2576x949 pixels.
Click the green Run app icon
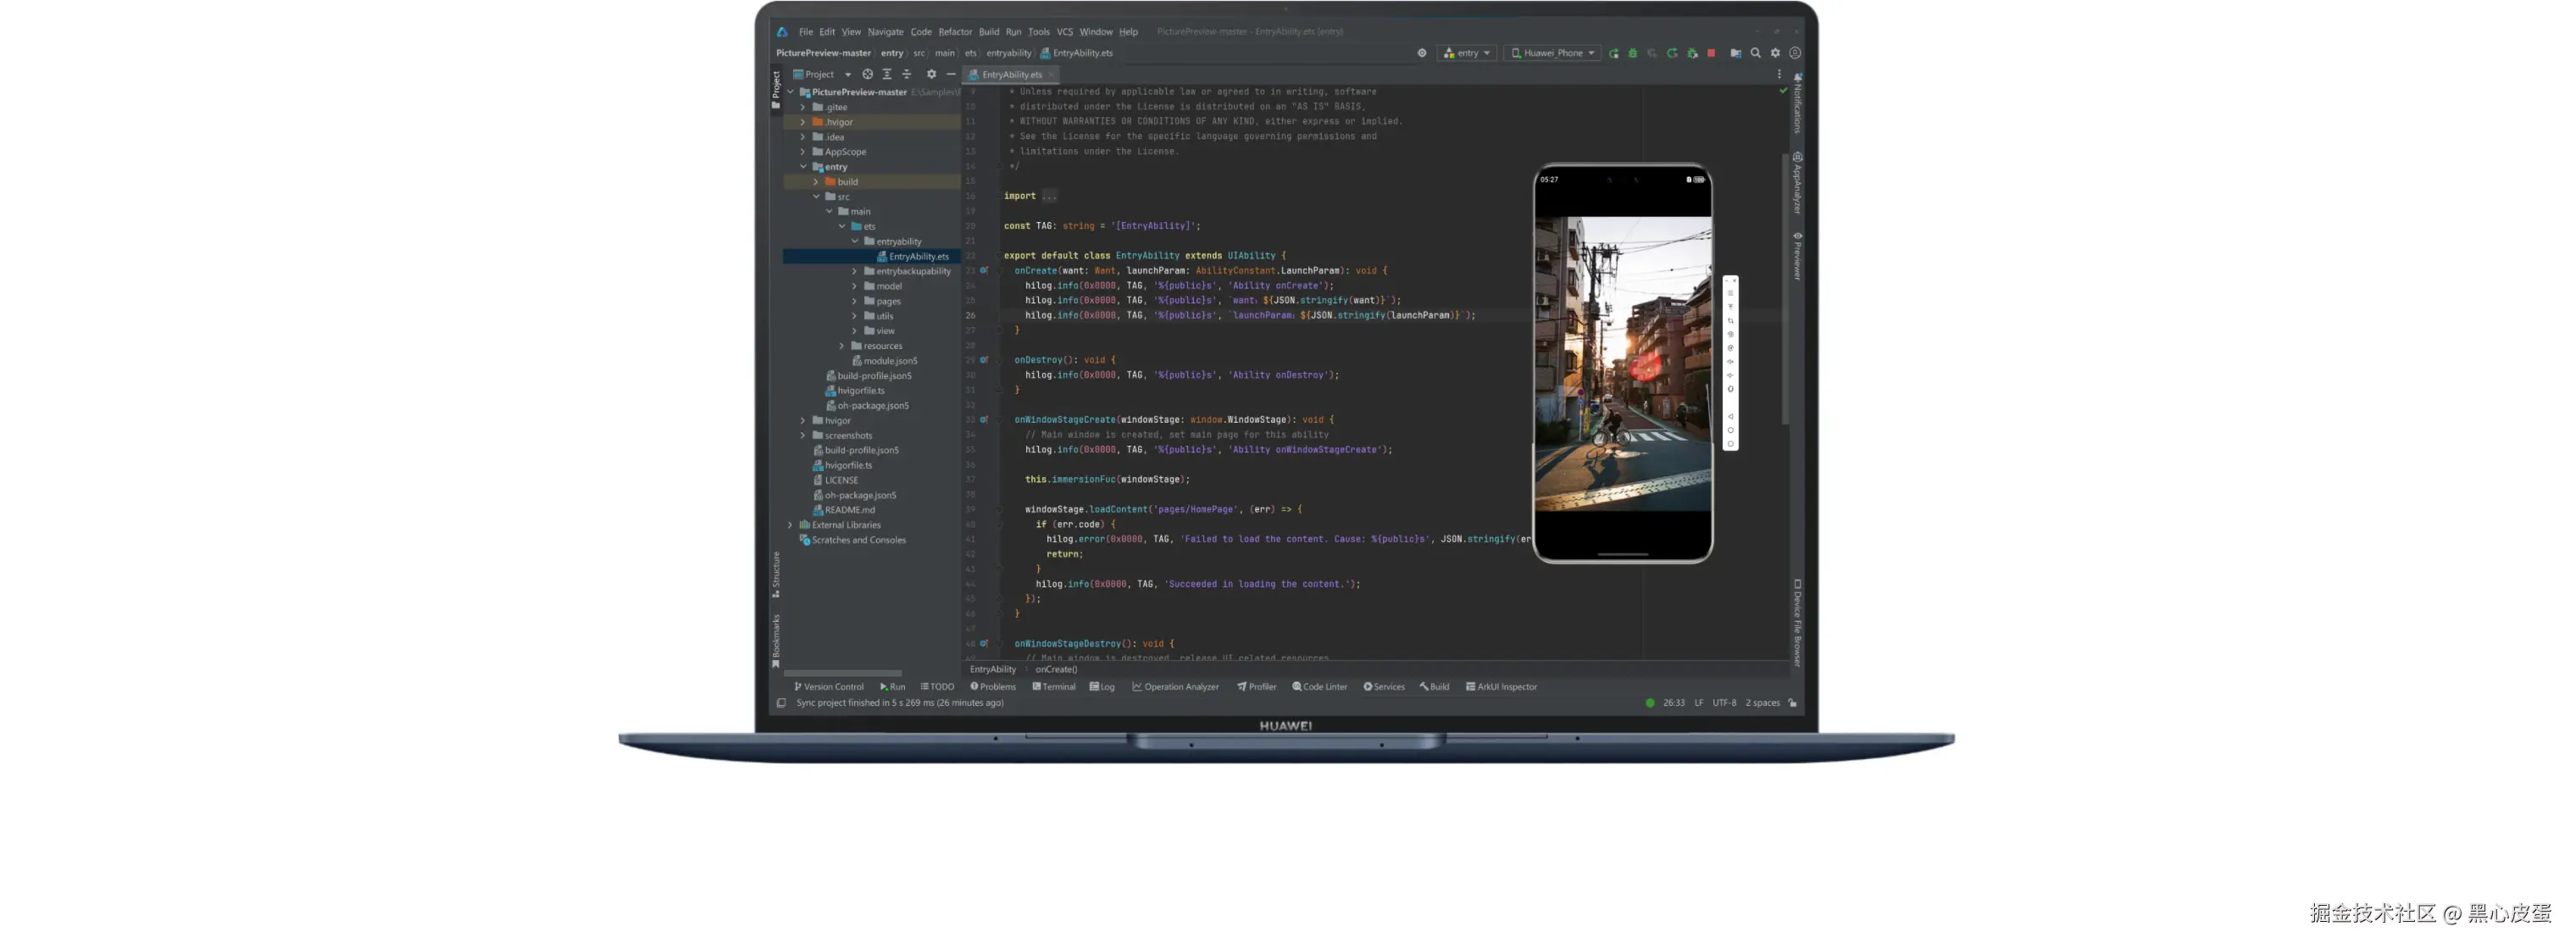pyautogui.click(x=1613, y=53)
